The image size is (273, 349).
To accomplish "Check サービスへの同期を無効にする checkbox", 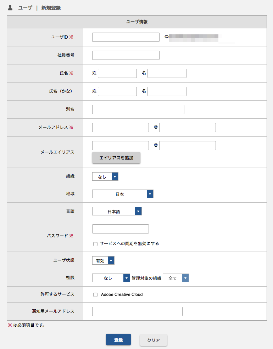I will point(95,244).
